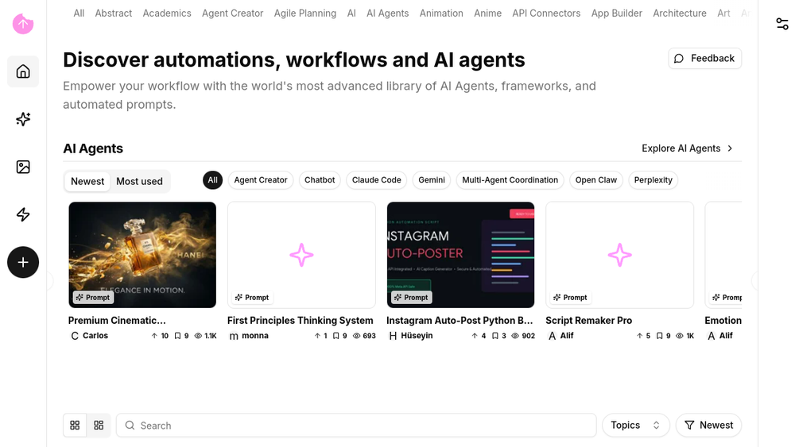
Task: Select the Claude Code filter chip
Action: [376, 179]
